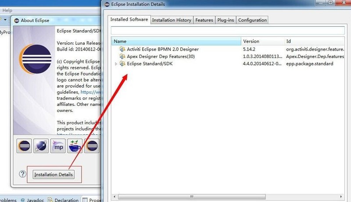The image size is (351, 202).
Task: Sort by the Version column header
Action: pyautogui.click(x=262, y=41)
